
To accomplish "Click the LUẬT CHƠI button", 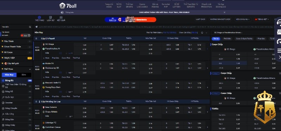I will click(200, 19).
